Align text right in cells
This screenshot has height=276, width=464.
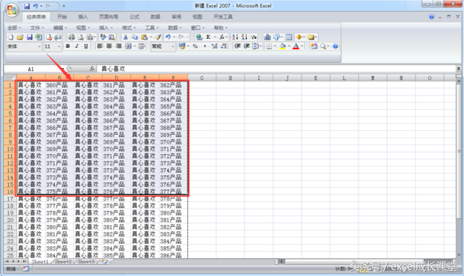[119, 46]
